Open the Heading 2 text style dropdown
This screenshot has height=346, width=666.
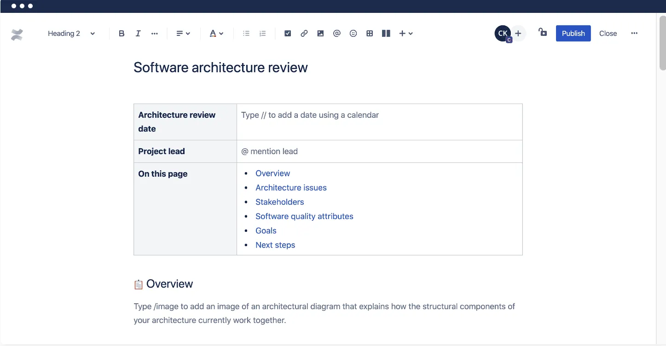[71, 34]
